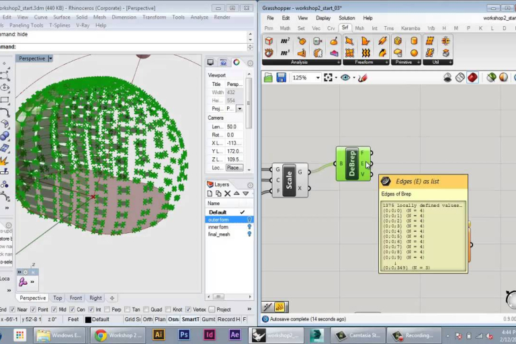The height and width of the screenshot is (344, 516).
Task: Toggle Gumball in the status bar
Action: [x=208, y=319]
